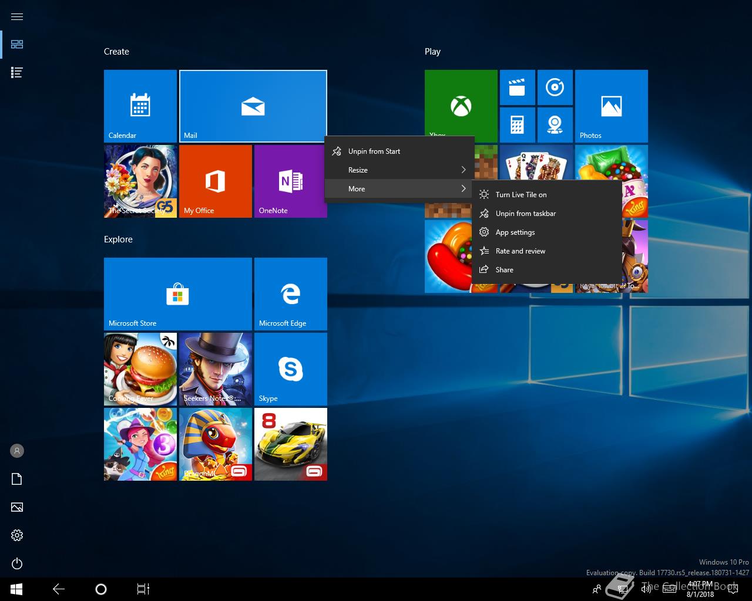
Task: Open the Candy Crush Soda tile
Action: coord(612,163)
